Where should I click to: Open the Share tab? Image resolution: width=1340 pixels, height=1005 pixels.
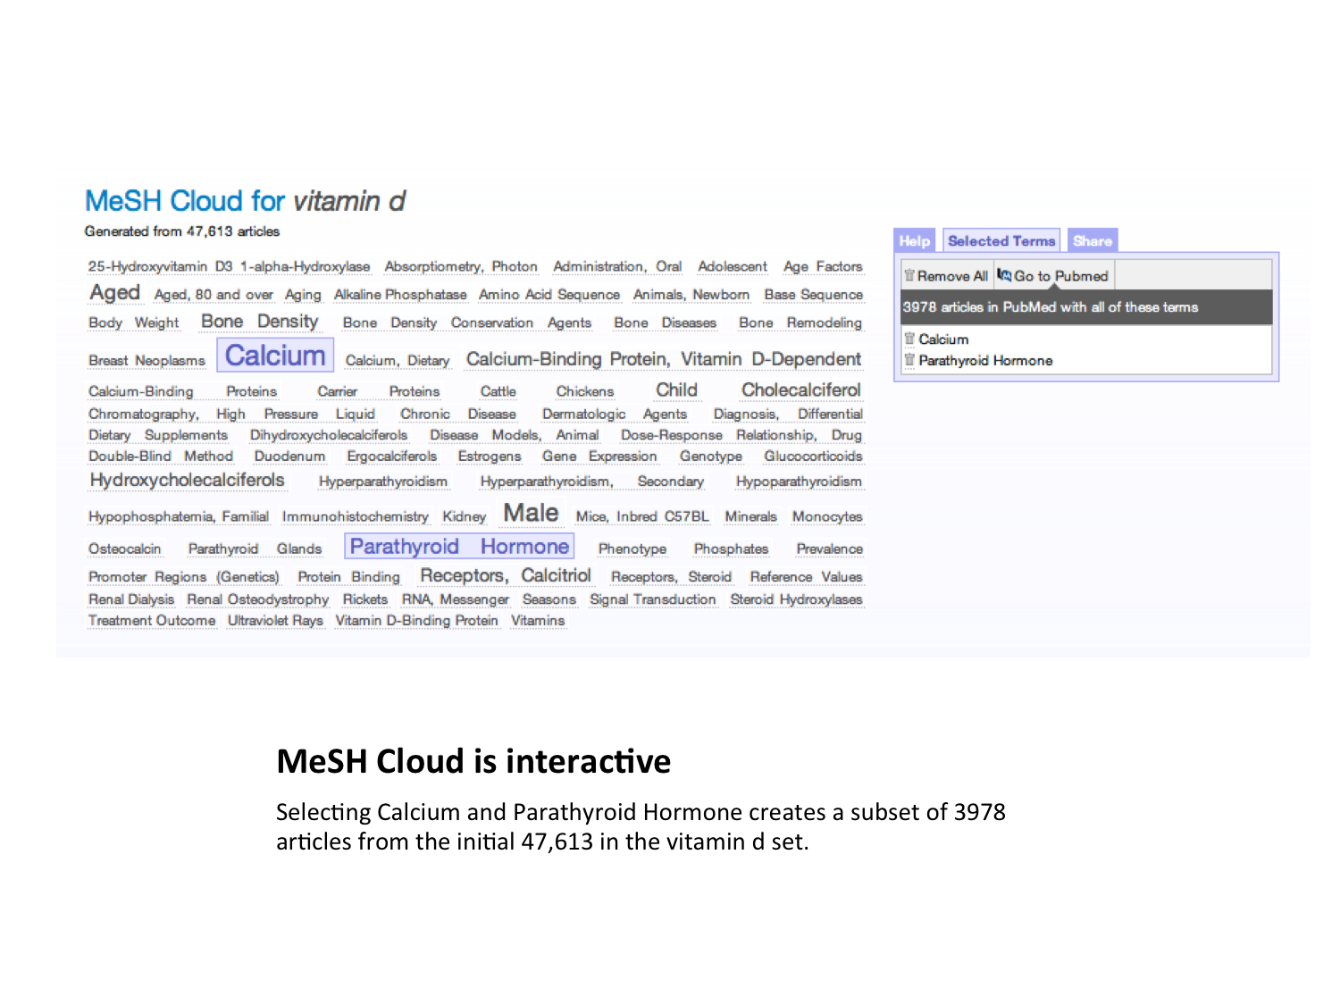coord(1093,240)
